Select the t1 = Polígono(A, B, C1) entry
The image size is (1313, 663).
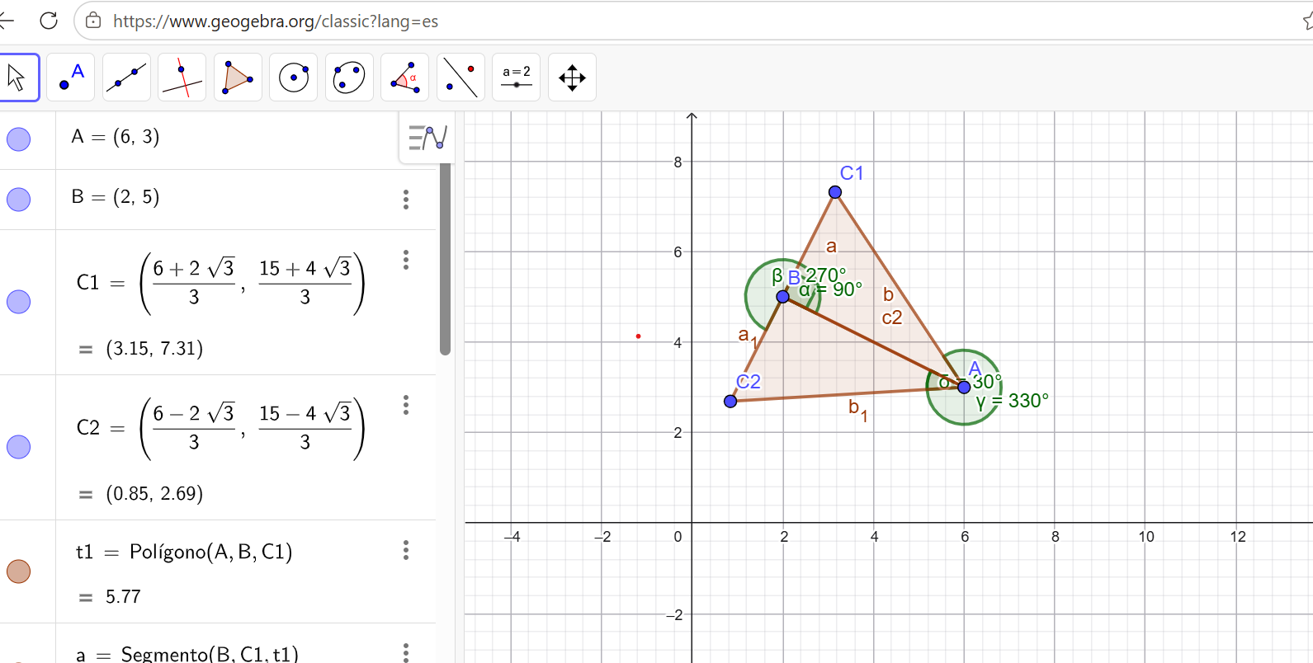point(184,552)
